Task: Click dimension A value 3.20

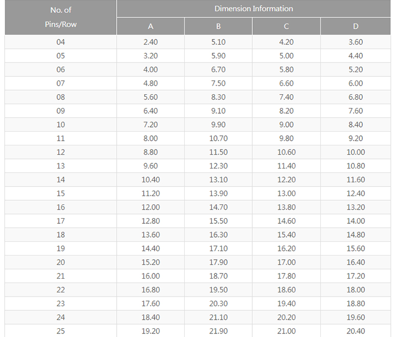Action: 150,56
